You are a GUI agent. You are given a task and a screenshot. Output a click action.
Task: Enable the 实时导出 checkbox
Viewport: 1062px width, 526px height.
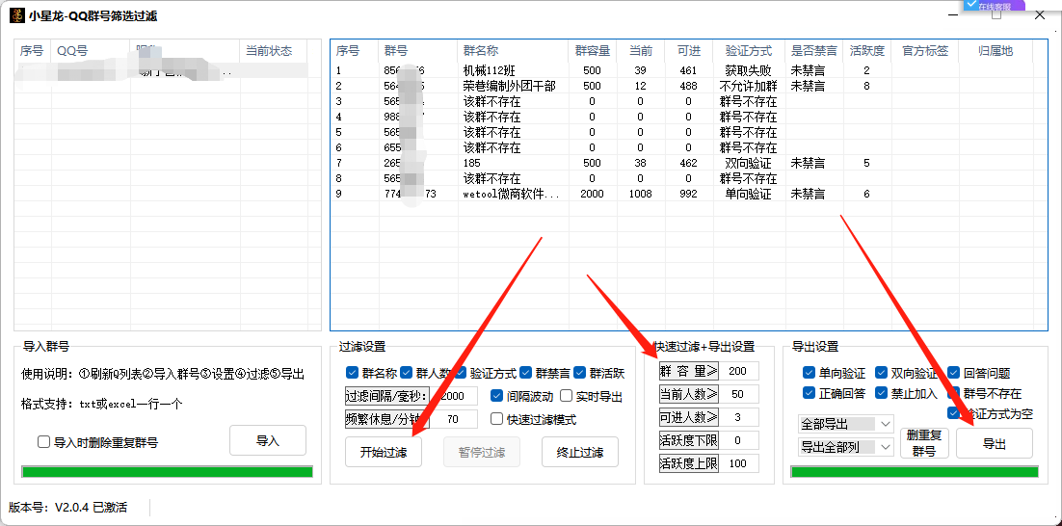[566, 396]
